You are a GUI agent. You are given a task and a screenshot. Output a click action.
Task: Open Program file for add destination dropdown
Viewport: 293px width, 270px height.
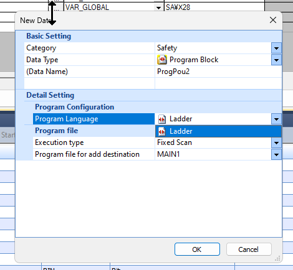[276, 154]
